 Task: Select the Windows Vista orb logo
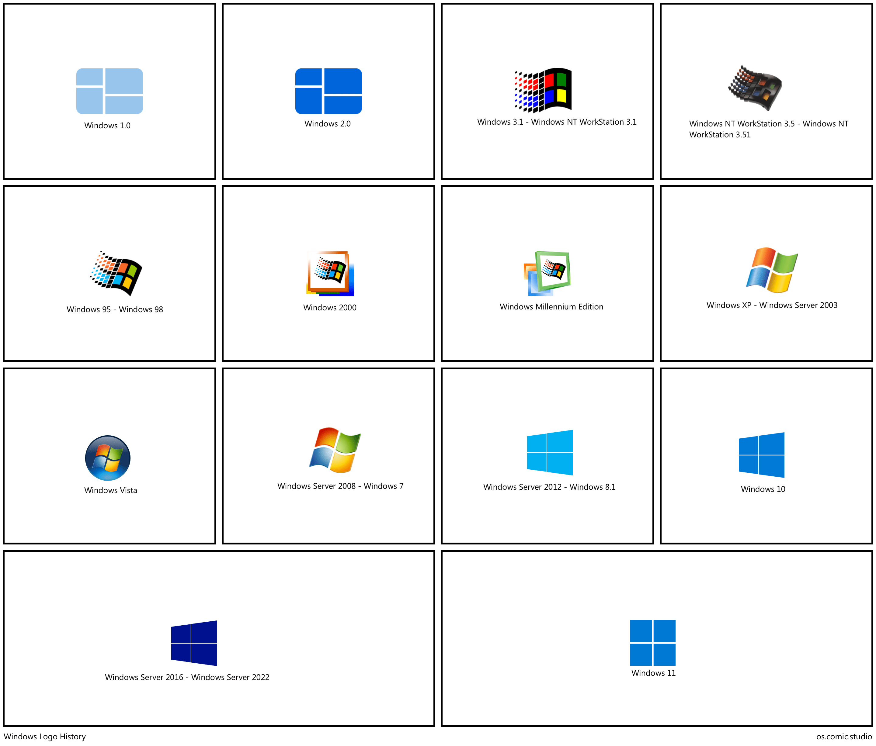[x=108, y=458]
